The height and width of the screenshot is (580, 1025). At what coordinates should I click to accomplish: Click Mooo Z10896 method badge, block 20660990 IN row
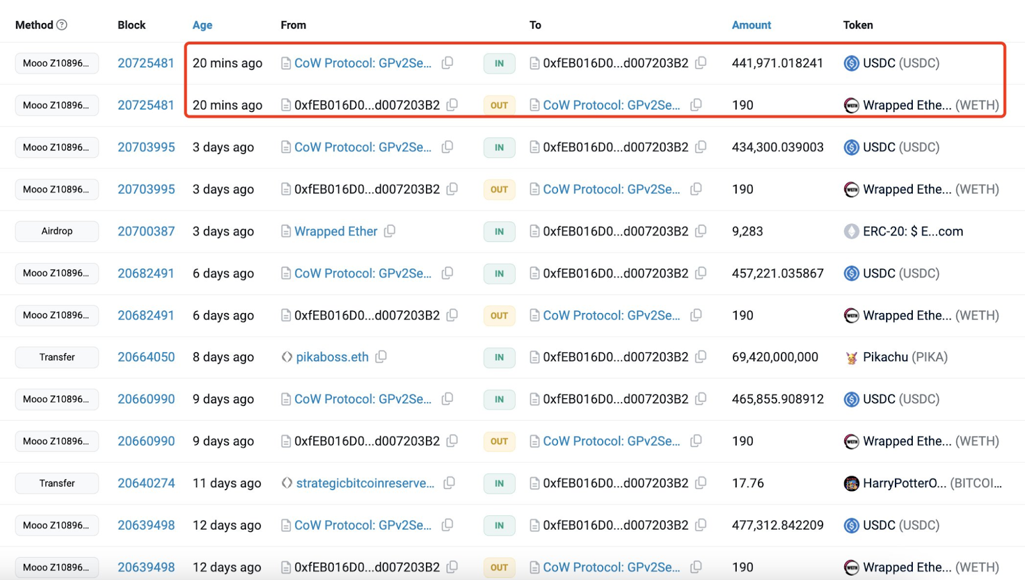tap(57, 399)
